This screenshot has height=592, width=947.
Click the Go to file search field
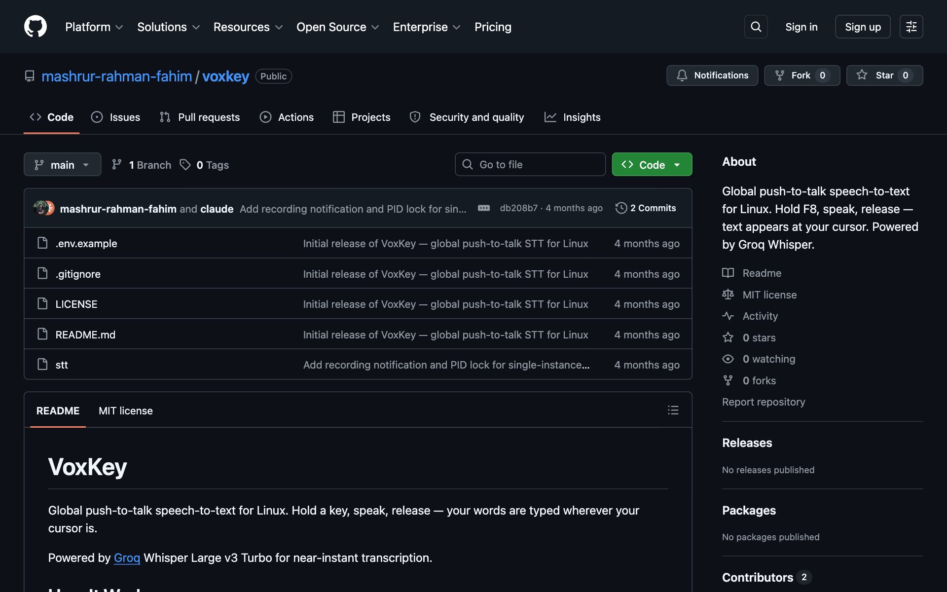pos(530,164)
